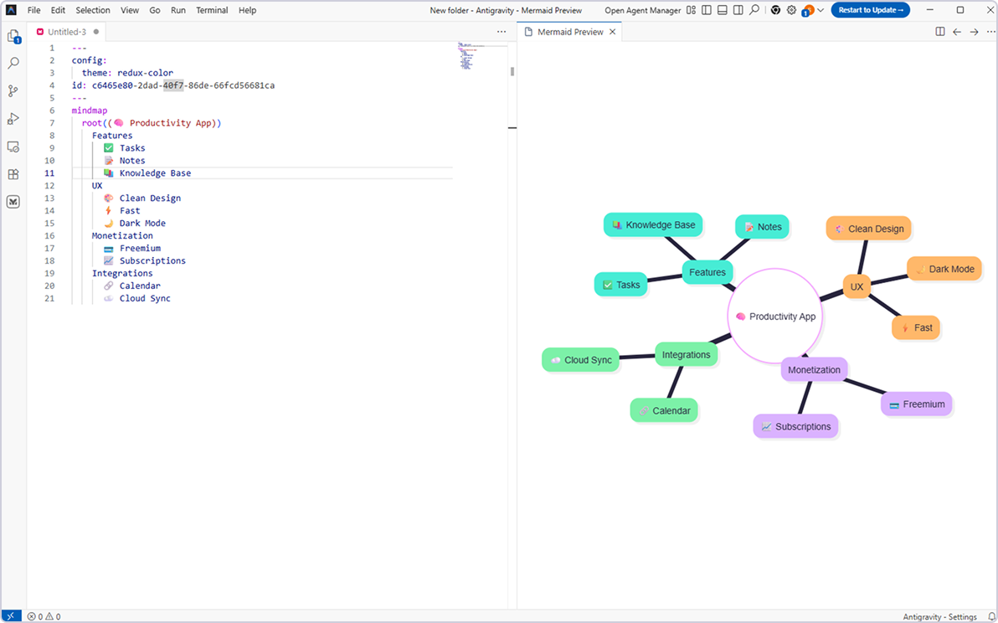Click the settings gear in title bar
The image size is (998, 623).
791,10
